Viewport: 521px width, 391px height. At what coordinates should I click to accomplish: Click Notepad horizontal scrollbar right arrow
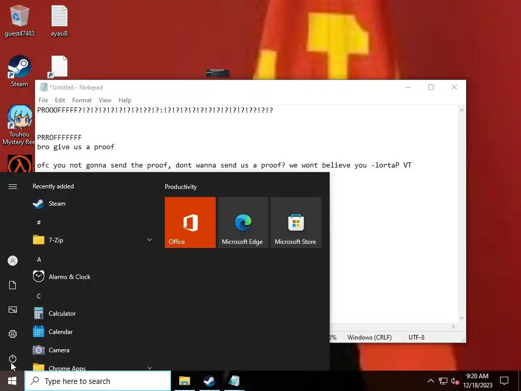[453, 327]
